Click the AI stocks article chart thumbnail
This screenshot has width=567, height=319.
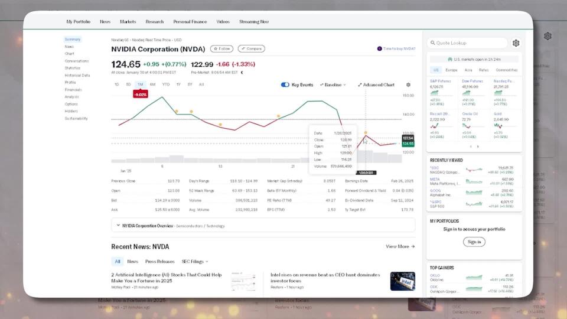(x=243, y=281)
